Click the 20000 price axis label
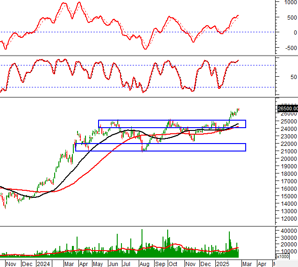Viewport: 298px width, 267px height. tap(289, 159)
